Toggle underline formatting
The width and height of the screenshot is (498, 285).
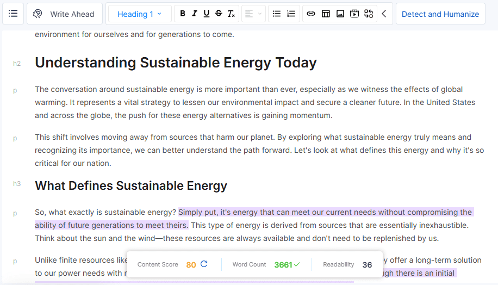click(x=207, y=14)
